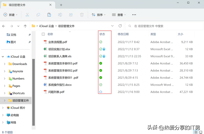Click the Excel icon of 项目联系人清单.xls
The width and height of the screenshot is (204, 134).
(x=45, y=56)
